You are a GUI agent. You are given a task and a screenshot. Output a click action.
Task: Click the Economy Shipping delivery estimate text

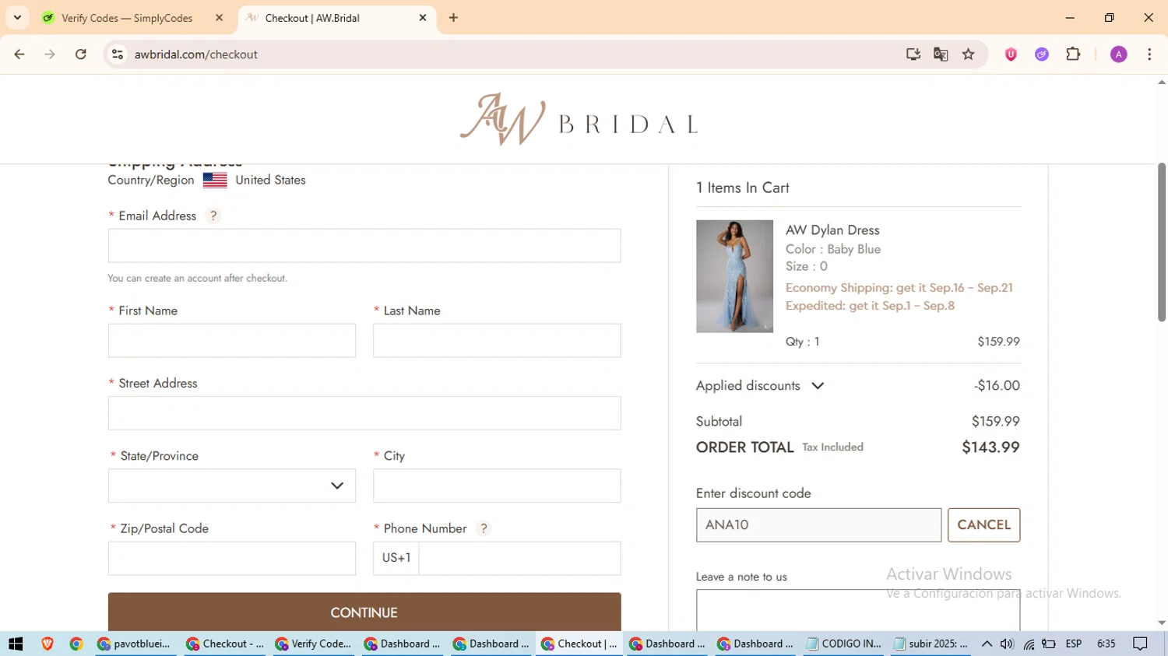point(899,288)
